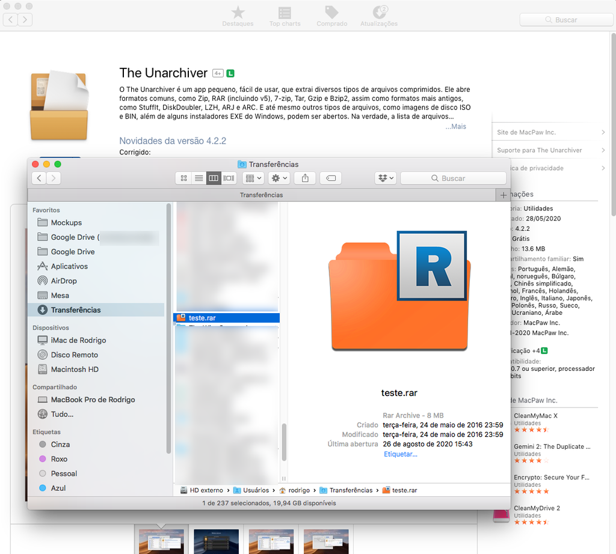Open the second Google Drive sidebar folder

coord(96,252)
